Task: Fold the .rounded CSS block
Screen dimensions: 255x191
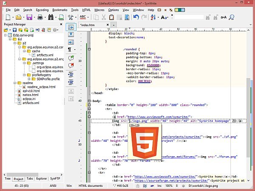Action: [x=89, y=49]
